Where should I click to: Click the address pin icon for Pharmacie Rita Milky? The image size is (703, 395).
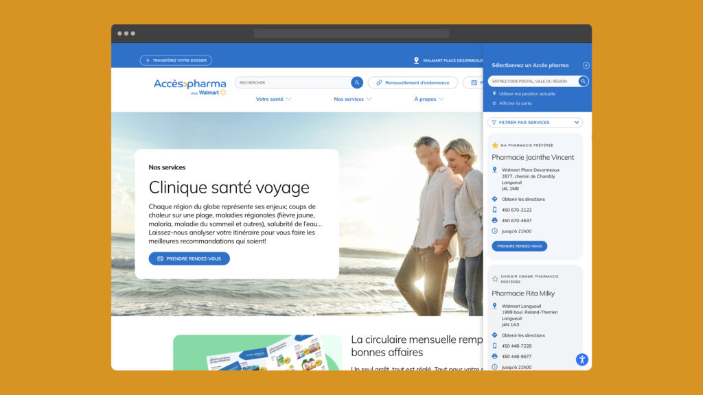(494, 306)
